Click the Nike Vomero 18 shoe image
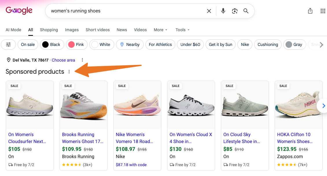This screenshot has width=327, height=176. (x=137, y=105)
